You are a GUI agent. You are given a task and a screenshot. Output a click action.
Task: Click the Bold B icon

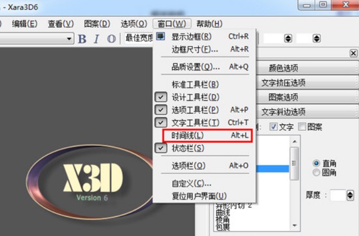click(82, 39)
